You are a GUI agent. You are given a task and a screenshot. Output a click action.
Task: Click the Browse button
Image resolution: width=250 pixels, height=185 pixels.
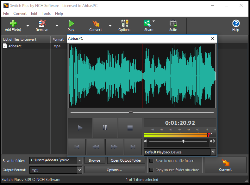click(x=95, y=160)
